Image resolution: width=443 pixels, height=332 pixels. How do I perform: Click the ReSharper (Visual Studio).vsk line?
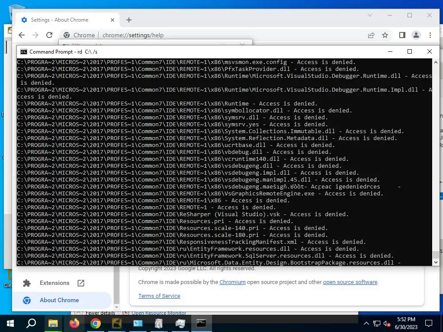[x=183, y=214]
